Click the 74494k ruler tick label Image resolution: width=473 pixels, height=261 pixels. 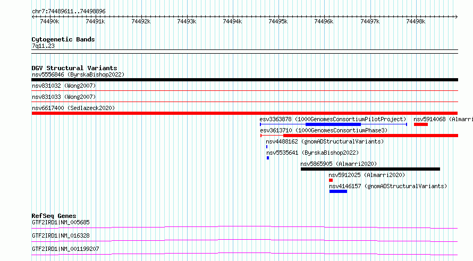[x=232, y=21]
